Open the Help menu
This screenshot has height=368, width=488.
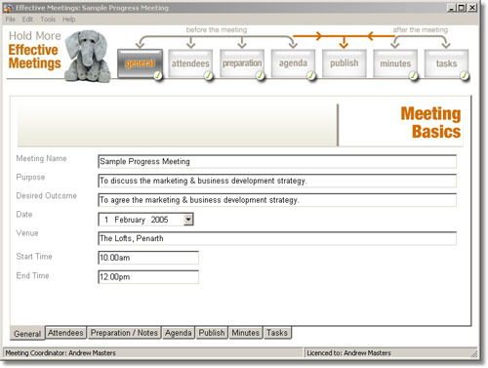68,20
